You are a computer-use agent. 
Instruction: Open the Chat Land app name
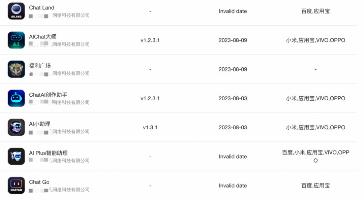[x=41, y=8]
